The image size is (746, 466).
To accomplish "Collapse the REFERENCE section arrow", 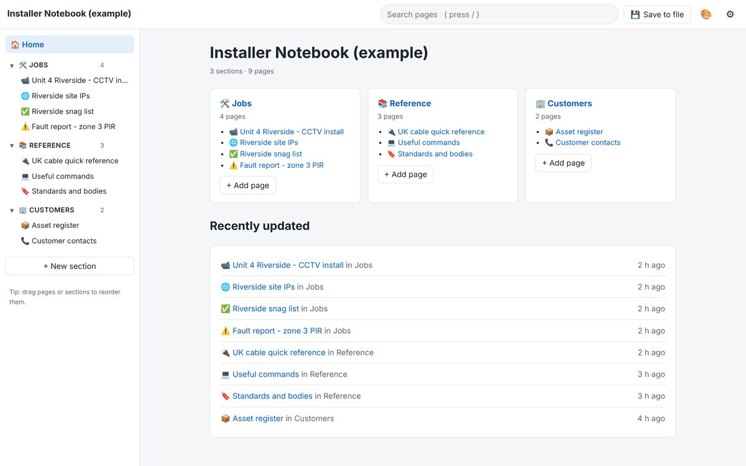I will (x=12, y=146).
